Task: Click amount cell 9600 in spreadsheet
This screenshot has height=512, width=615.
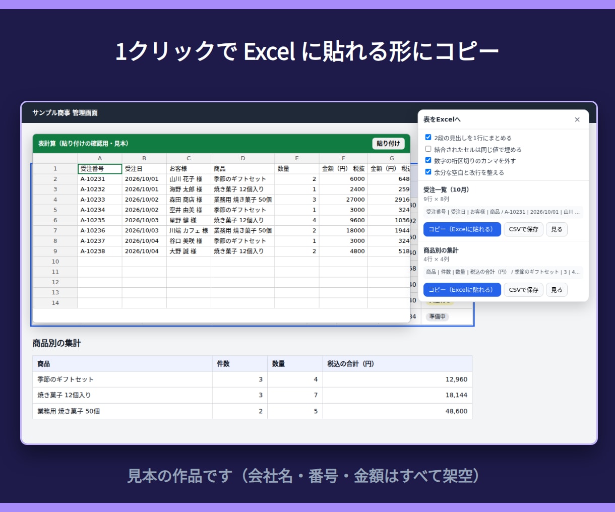Action: (x=343, y=220)
